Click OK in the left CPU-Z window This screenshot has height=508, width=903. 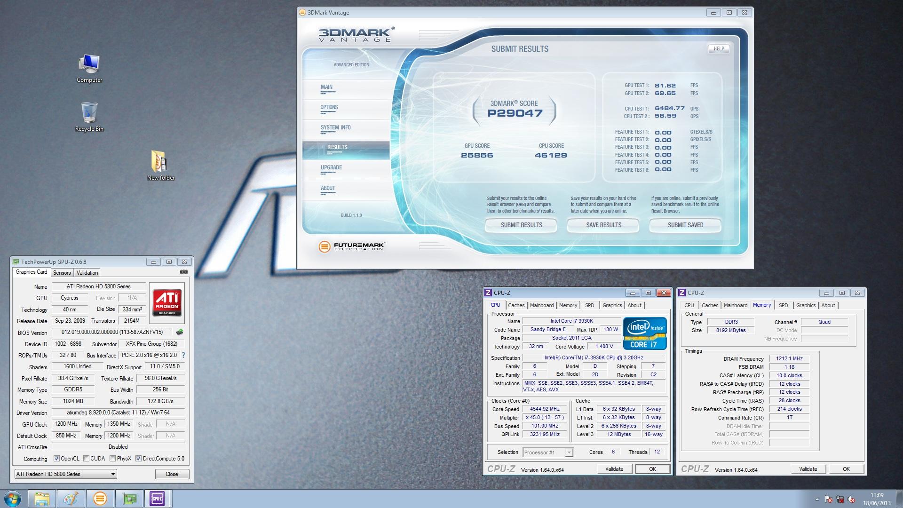point(652,469)
